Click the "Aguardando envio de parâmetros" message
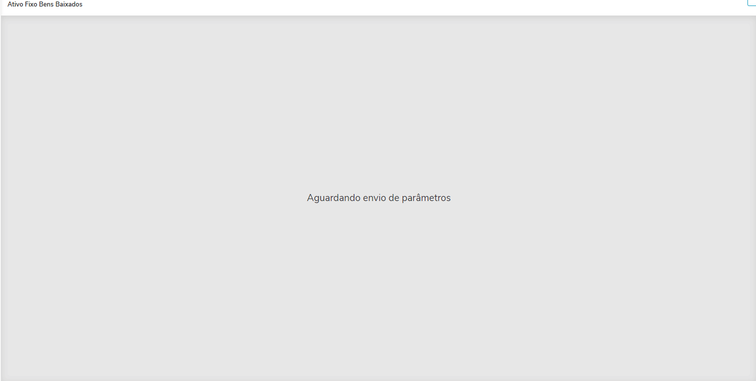The image size is (756, 381). click(x=379, y=198)
